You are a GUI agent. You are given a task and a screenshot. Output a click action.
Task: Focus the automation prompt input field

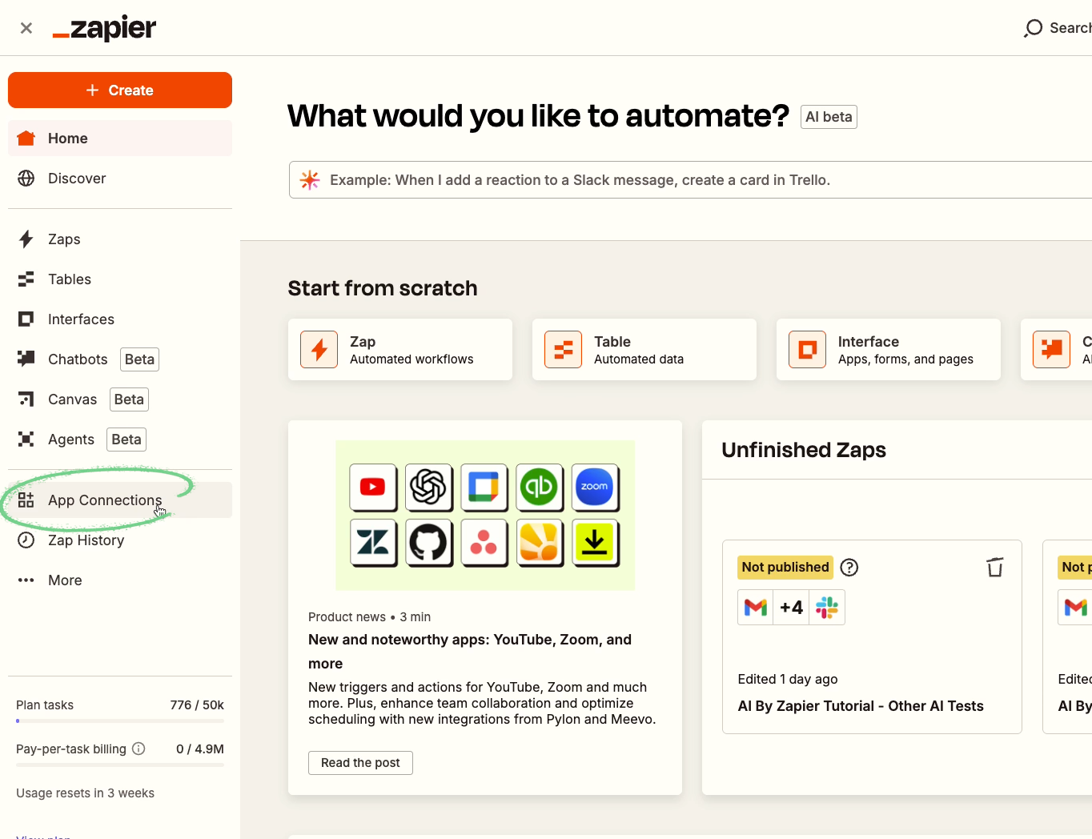(x=690, y=180)
